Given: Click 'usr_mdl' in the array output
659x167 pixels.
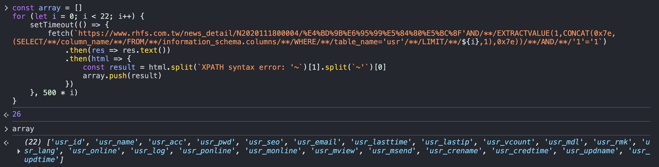Looking at the screenshot, I should click(564, 142).
